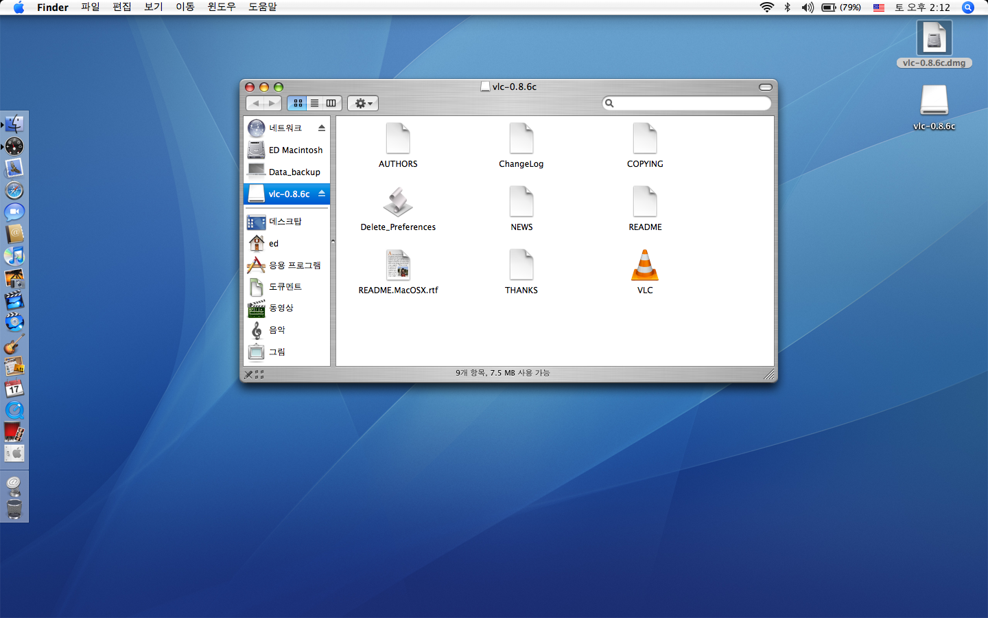Open the US flag input menu
This screenshot has width=988, height=618.
click(x=879, y=8)
